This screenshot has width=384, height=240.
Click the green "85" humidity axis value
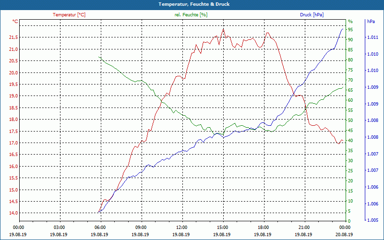pos(350,50)
